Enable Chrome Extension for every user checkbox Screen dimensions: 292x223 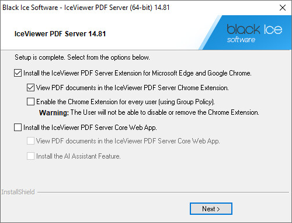[x=30, y=102]
